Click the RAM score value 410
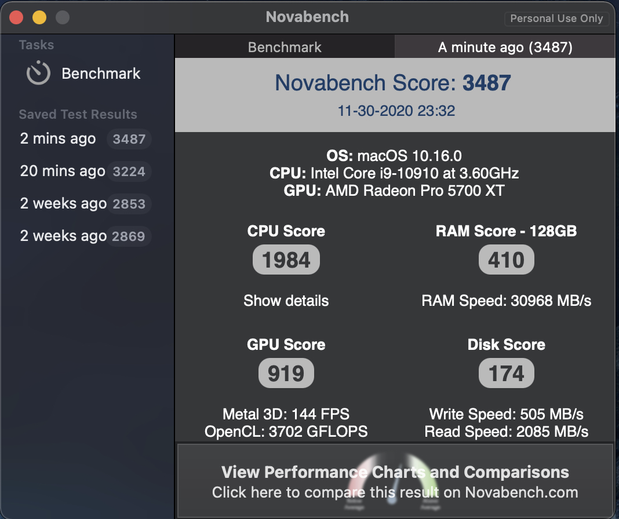The width and height of the screenshot is (619, 519). pyautogui.click(x=506, y=259)
